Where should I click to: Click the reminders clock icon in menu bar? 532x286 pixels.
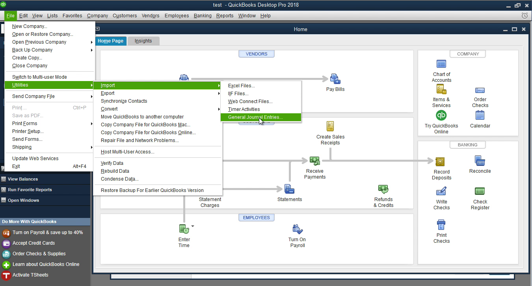[525, 16]
